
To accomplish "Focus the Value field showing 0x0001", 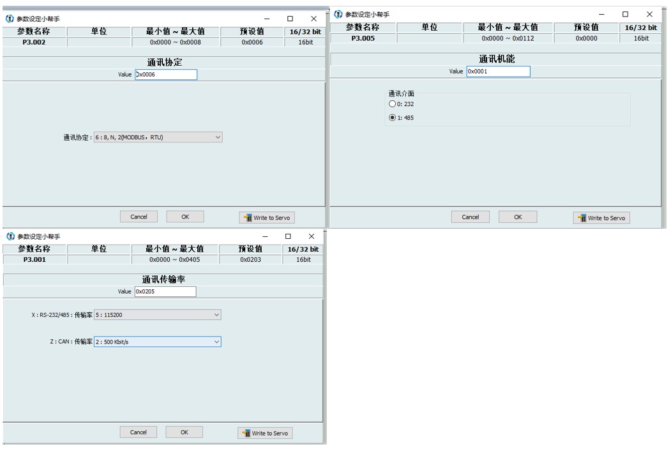I will click(x=498, y=72).
